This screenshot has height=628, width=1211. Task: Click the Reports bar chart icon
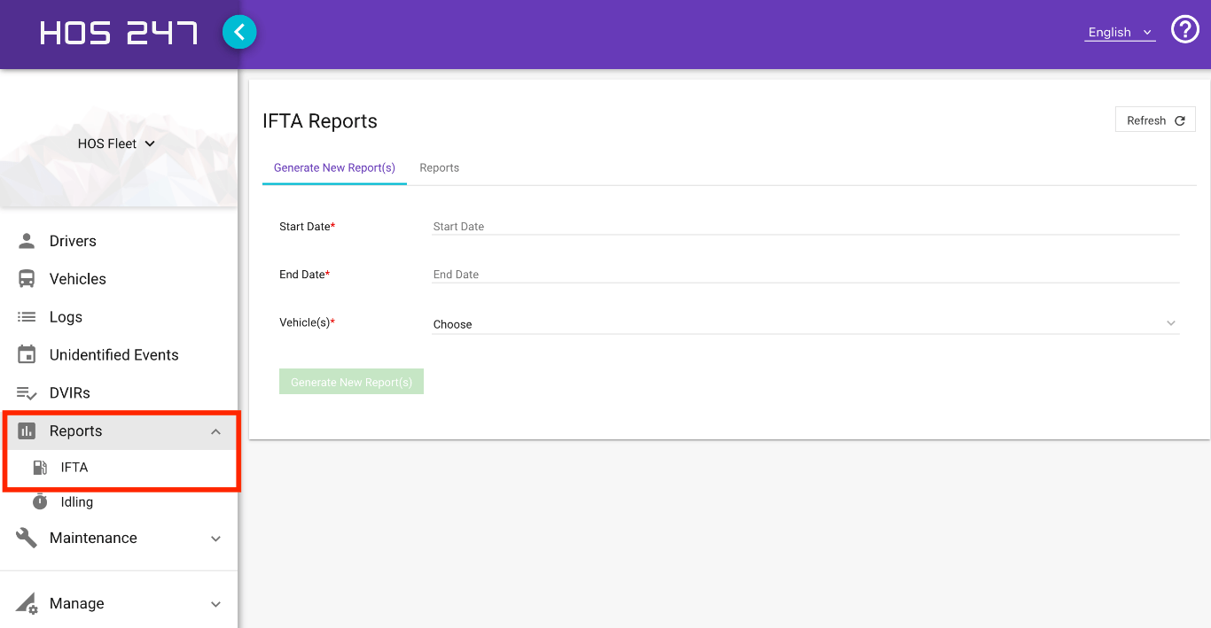[27, 431]
